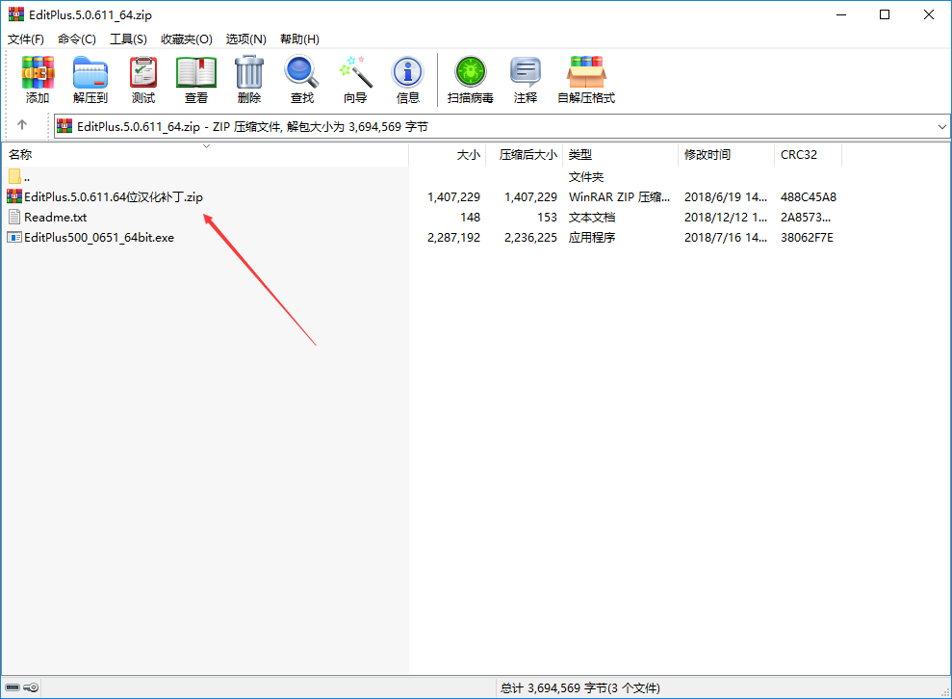
Task: Click the CRC value 38062F7E
Action: [x=807, y=238]
